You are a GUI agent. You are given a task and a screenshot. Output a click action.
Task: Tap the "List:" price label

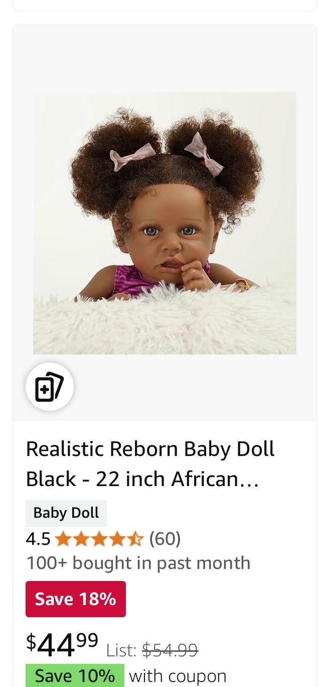pos(121,650)
